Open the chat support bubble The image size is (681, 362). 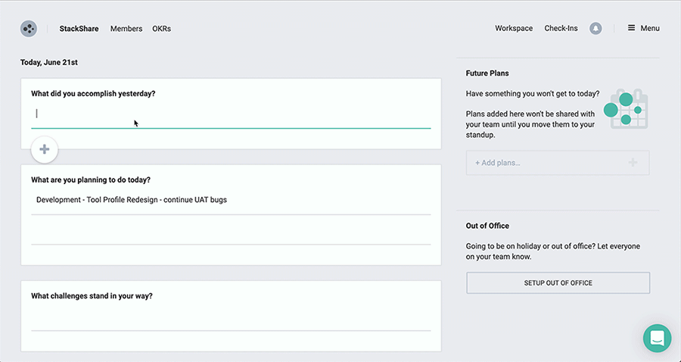click(657, 338)
